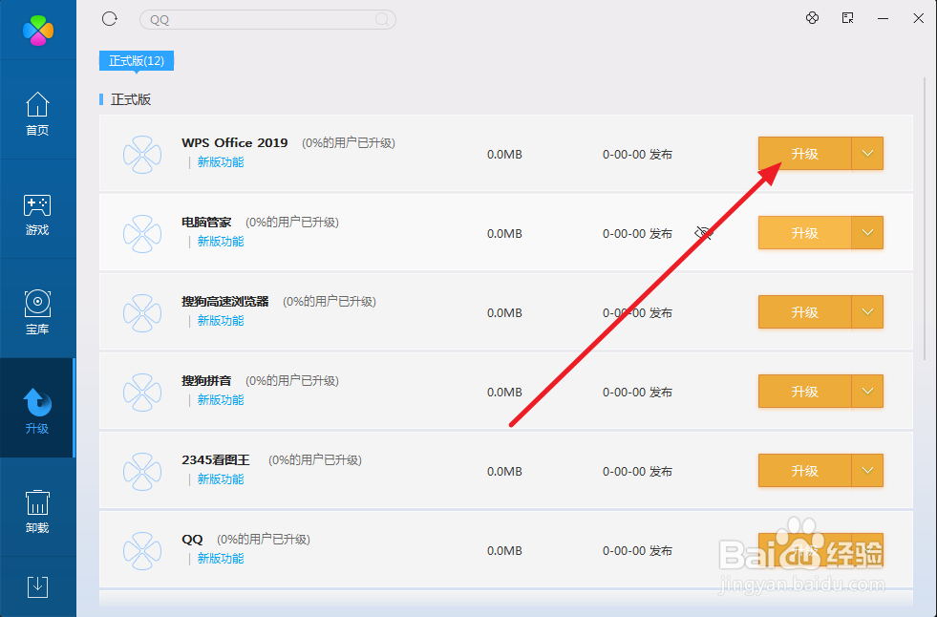Click the magnifier search icon
The height and width of the screenshot is (617, 937).
(382, 20)
